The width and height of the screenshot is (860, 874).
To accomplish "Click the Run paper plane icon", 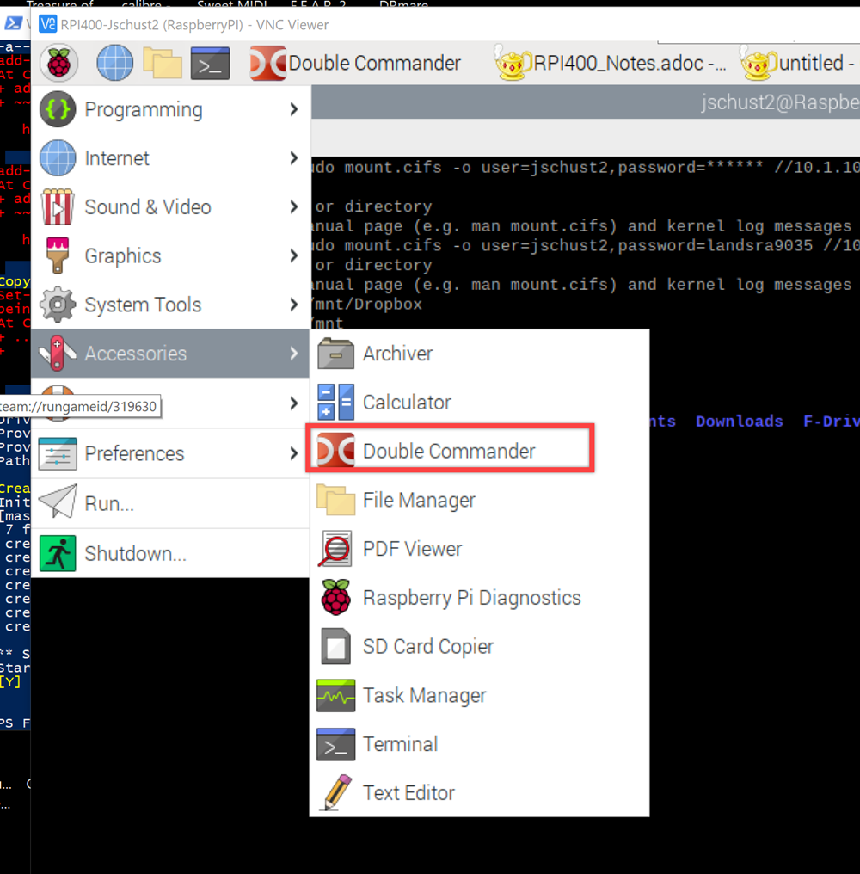I will coord(58,502).
